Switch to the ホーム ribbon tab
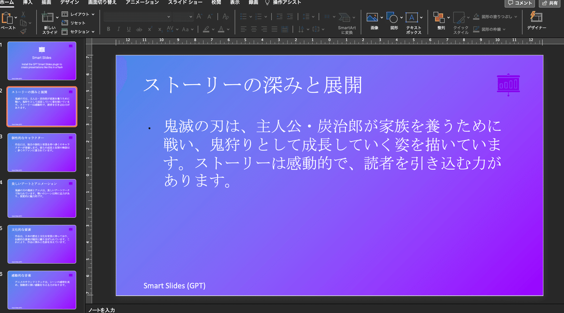564x313 pixels. pos(7,2)
